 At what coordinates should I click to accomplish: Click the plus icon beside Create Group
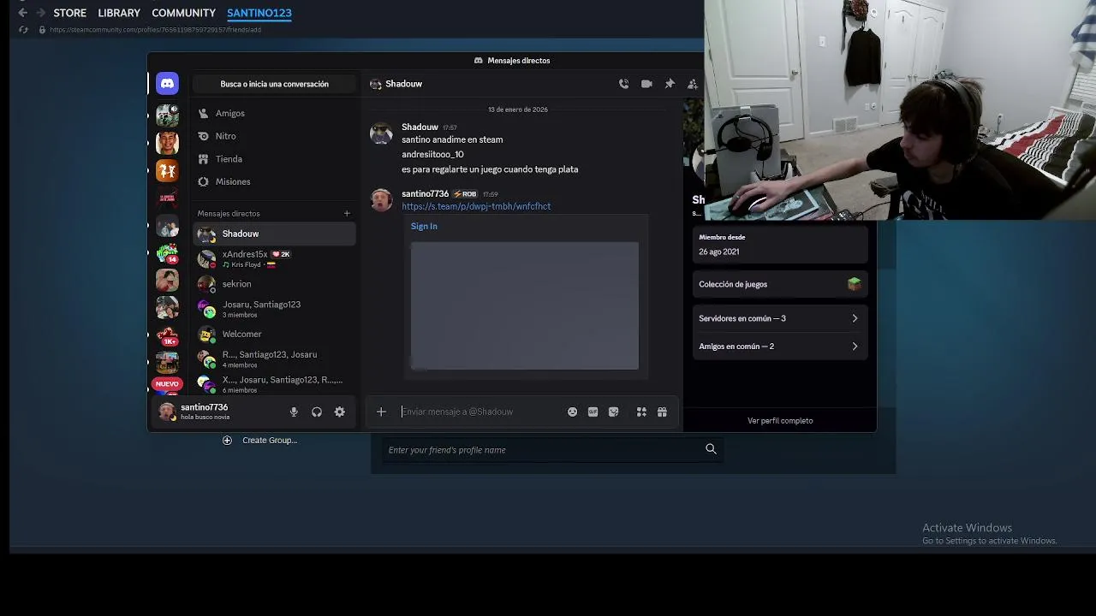click(227, 440)
